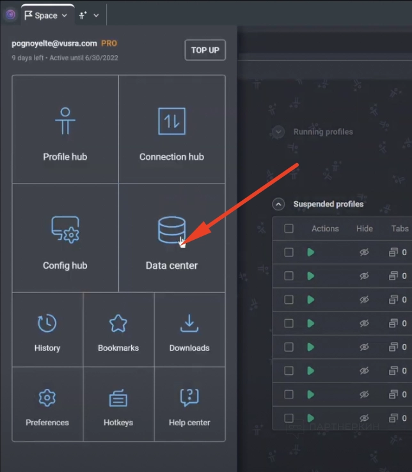Tick the select-all checkbox in table header
Image resolution: width=412 pixels, height=472 pixels.
pyautogui.click(x=289, y=228)
